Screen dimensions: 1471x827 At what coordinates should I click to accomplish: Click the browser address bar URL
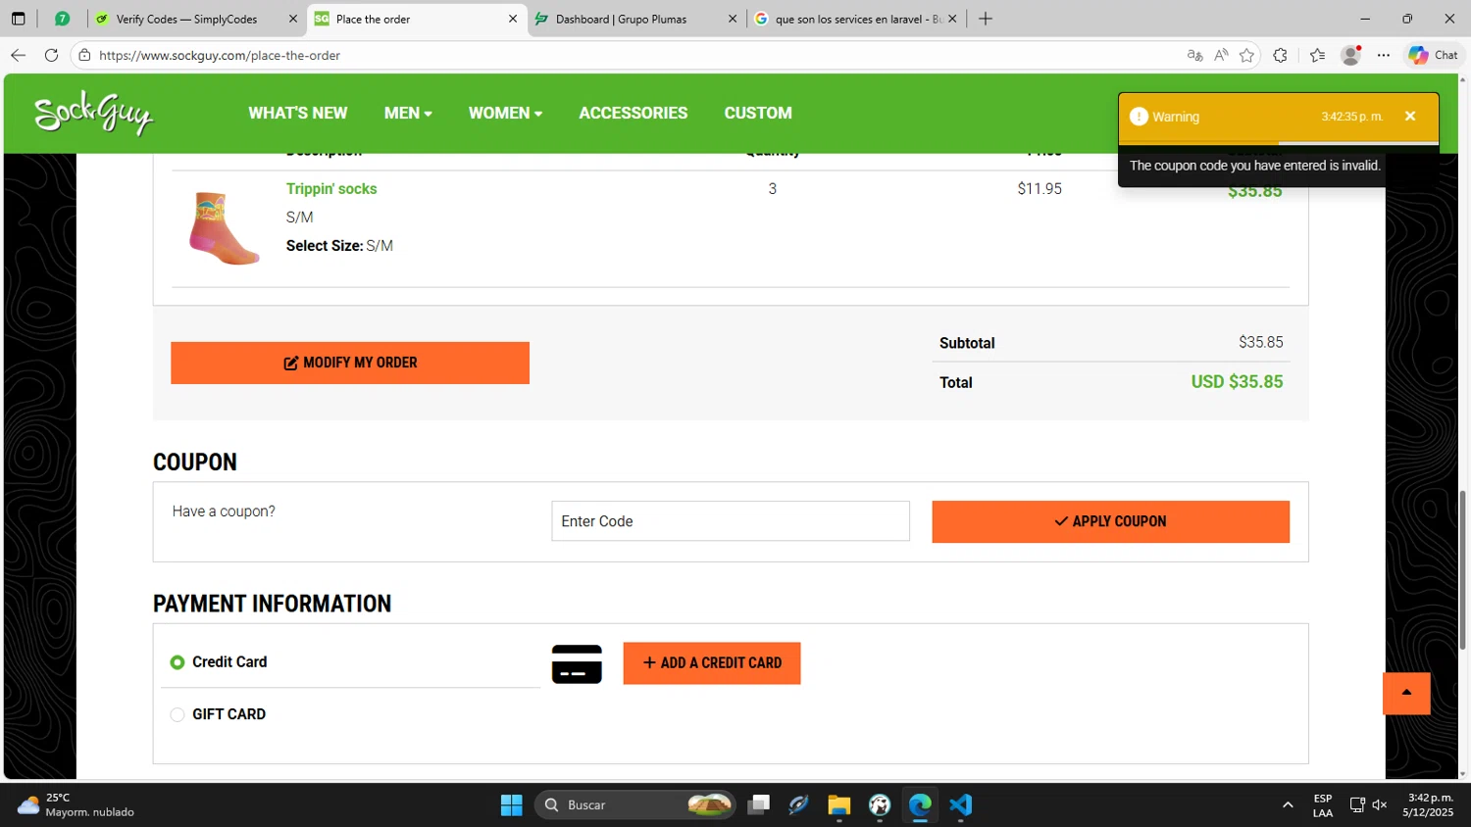(x=220, y=55)
